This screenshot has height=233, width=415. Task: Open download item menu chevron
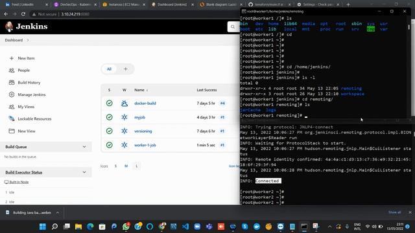pos(58,212)
